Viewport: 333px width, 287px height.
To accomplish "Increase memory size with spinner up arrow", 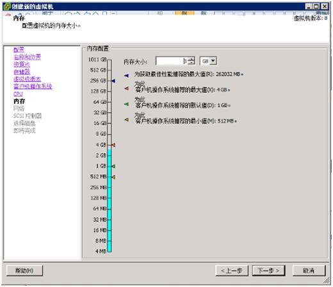I will pos(191,59).
